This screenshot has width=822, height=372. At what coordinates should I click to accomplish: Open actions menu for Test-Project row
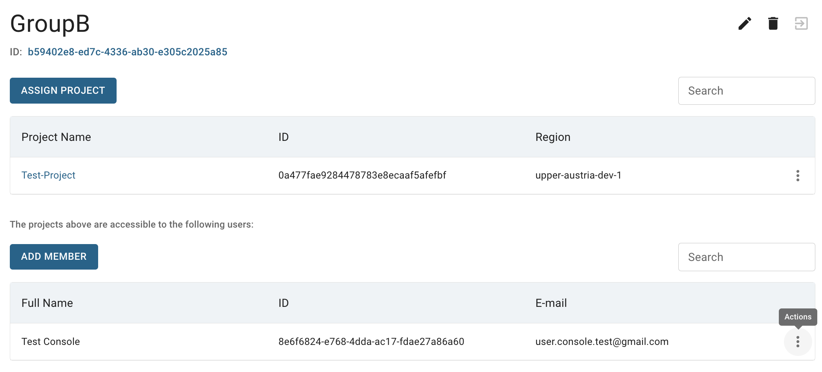[x=798, y=175]
